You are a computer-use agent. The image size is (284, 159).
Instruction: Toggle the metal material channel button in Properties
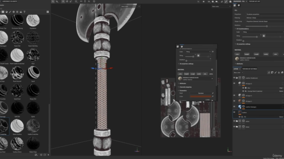point(266,54)
